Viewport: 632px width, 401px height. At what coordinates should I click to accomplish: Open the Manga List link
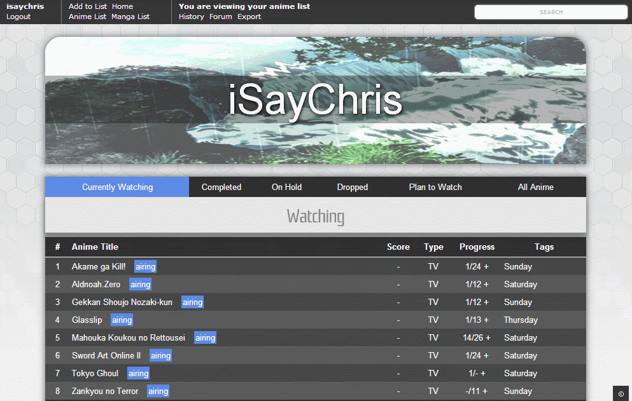(130, 17)
